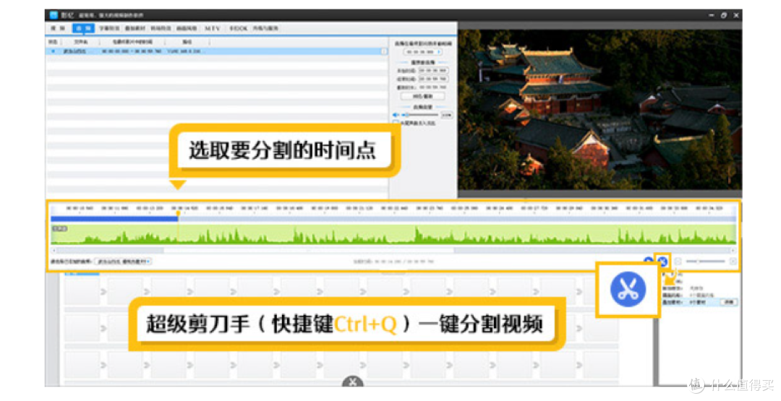Open the 卡拉OK tab
This screenshot has height=401, width=781.
tap(238, 28)
